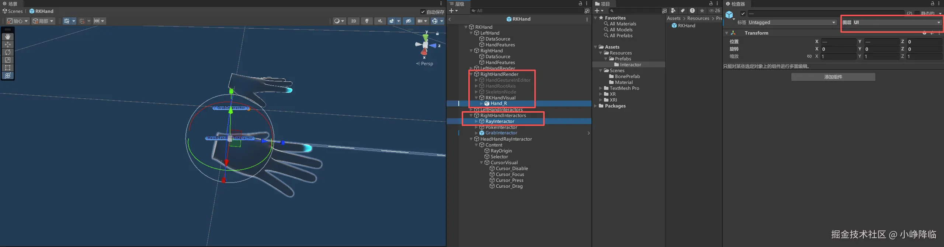
Task: Select the Scale tool
Action: pos(8,60)
